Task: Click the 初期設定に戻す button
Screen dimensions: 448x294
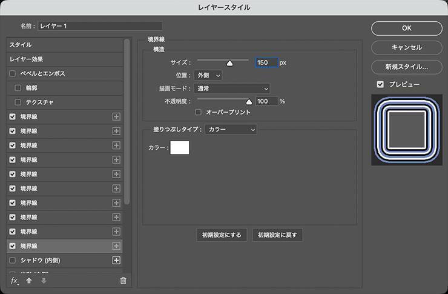Action: 277,235
